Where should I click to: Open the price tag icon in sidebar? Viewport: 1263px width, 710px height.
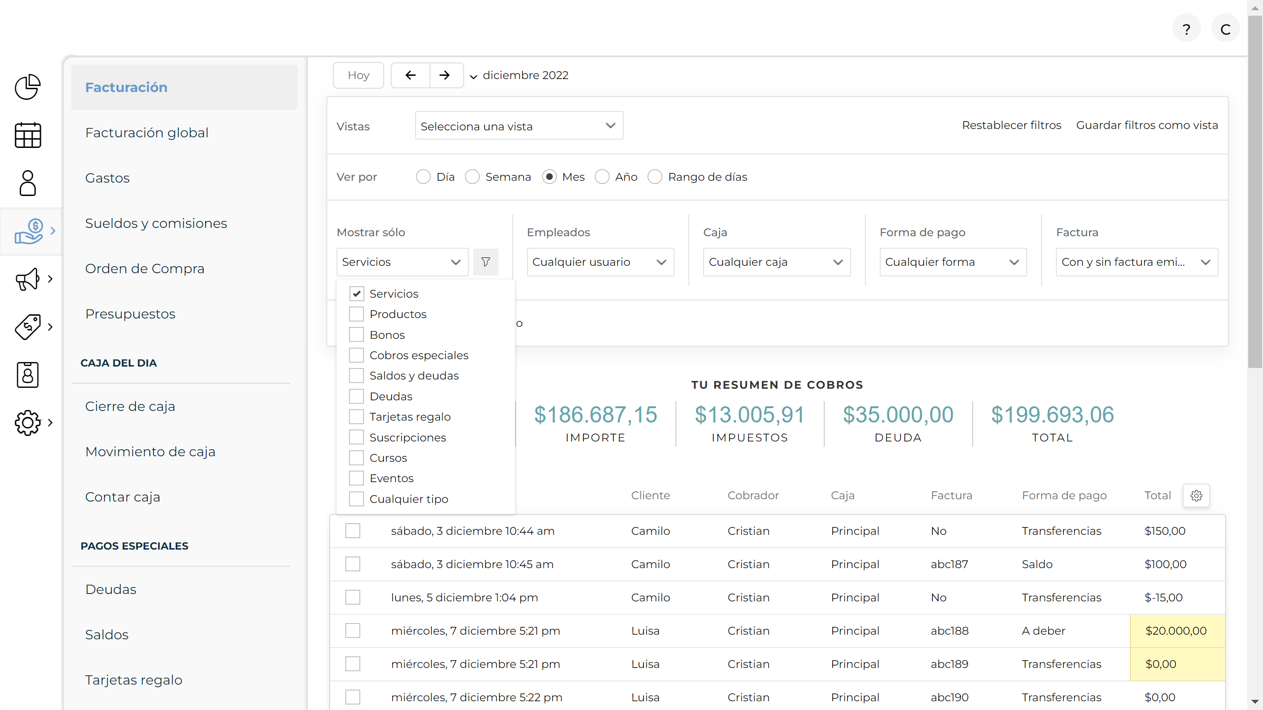(27, 326)
